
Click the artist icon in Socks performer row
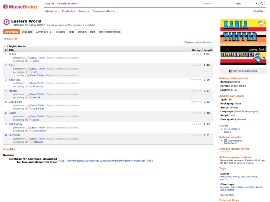click(28, 116)
